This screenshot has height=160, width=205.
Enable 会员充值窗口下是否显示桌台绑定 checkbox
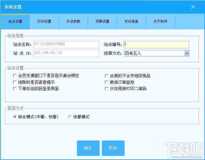(x=15, y=76)
